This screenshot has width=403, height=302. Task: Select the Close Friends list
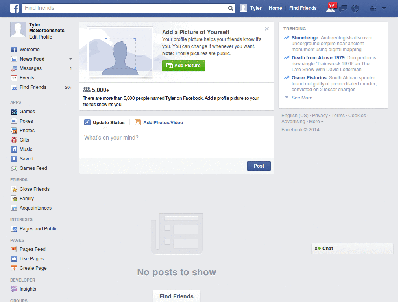35,189
